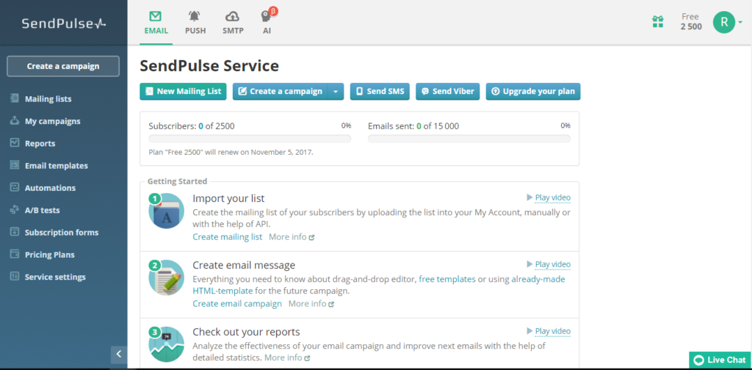Open More info for Create email message
Viewport: 752px width, 370px height.
coord(311,303)
